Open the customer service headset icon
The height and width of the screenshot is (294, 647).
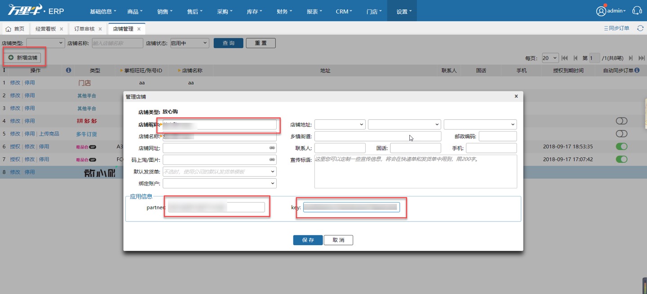(637, 11)
